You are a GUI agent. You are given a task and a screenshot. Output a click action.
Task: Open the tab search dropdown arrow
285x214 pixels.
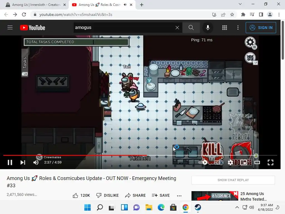coord(240,4)
